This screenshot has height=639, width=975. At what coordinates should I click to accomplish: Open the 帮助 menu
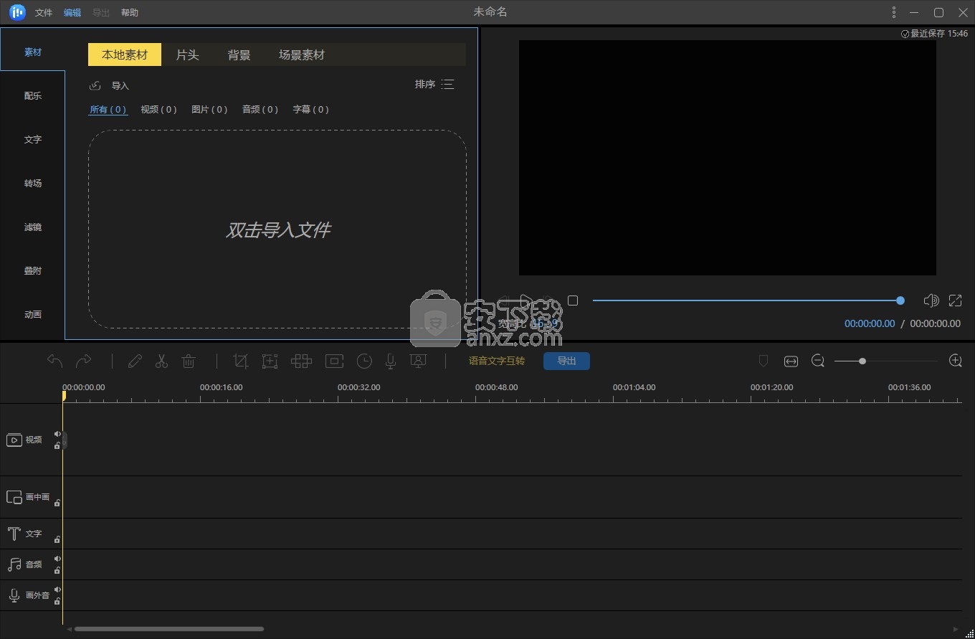point(130,13)
